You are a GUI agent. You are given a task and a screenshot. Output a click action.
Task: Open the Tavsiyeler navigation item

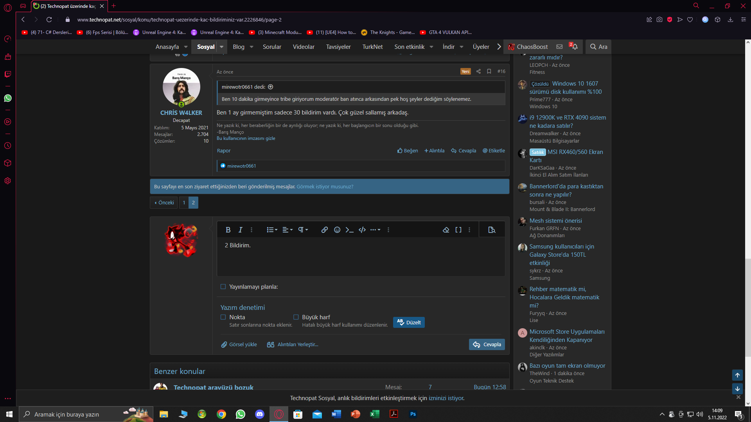[x=338, y=46]
